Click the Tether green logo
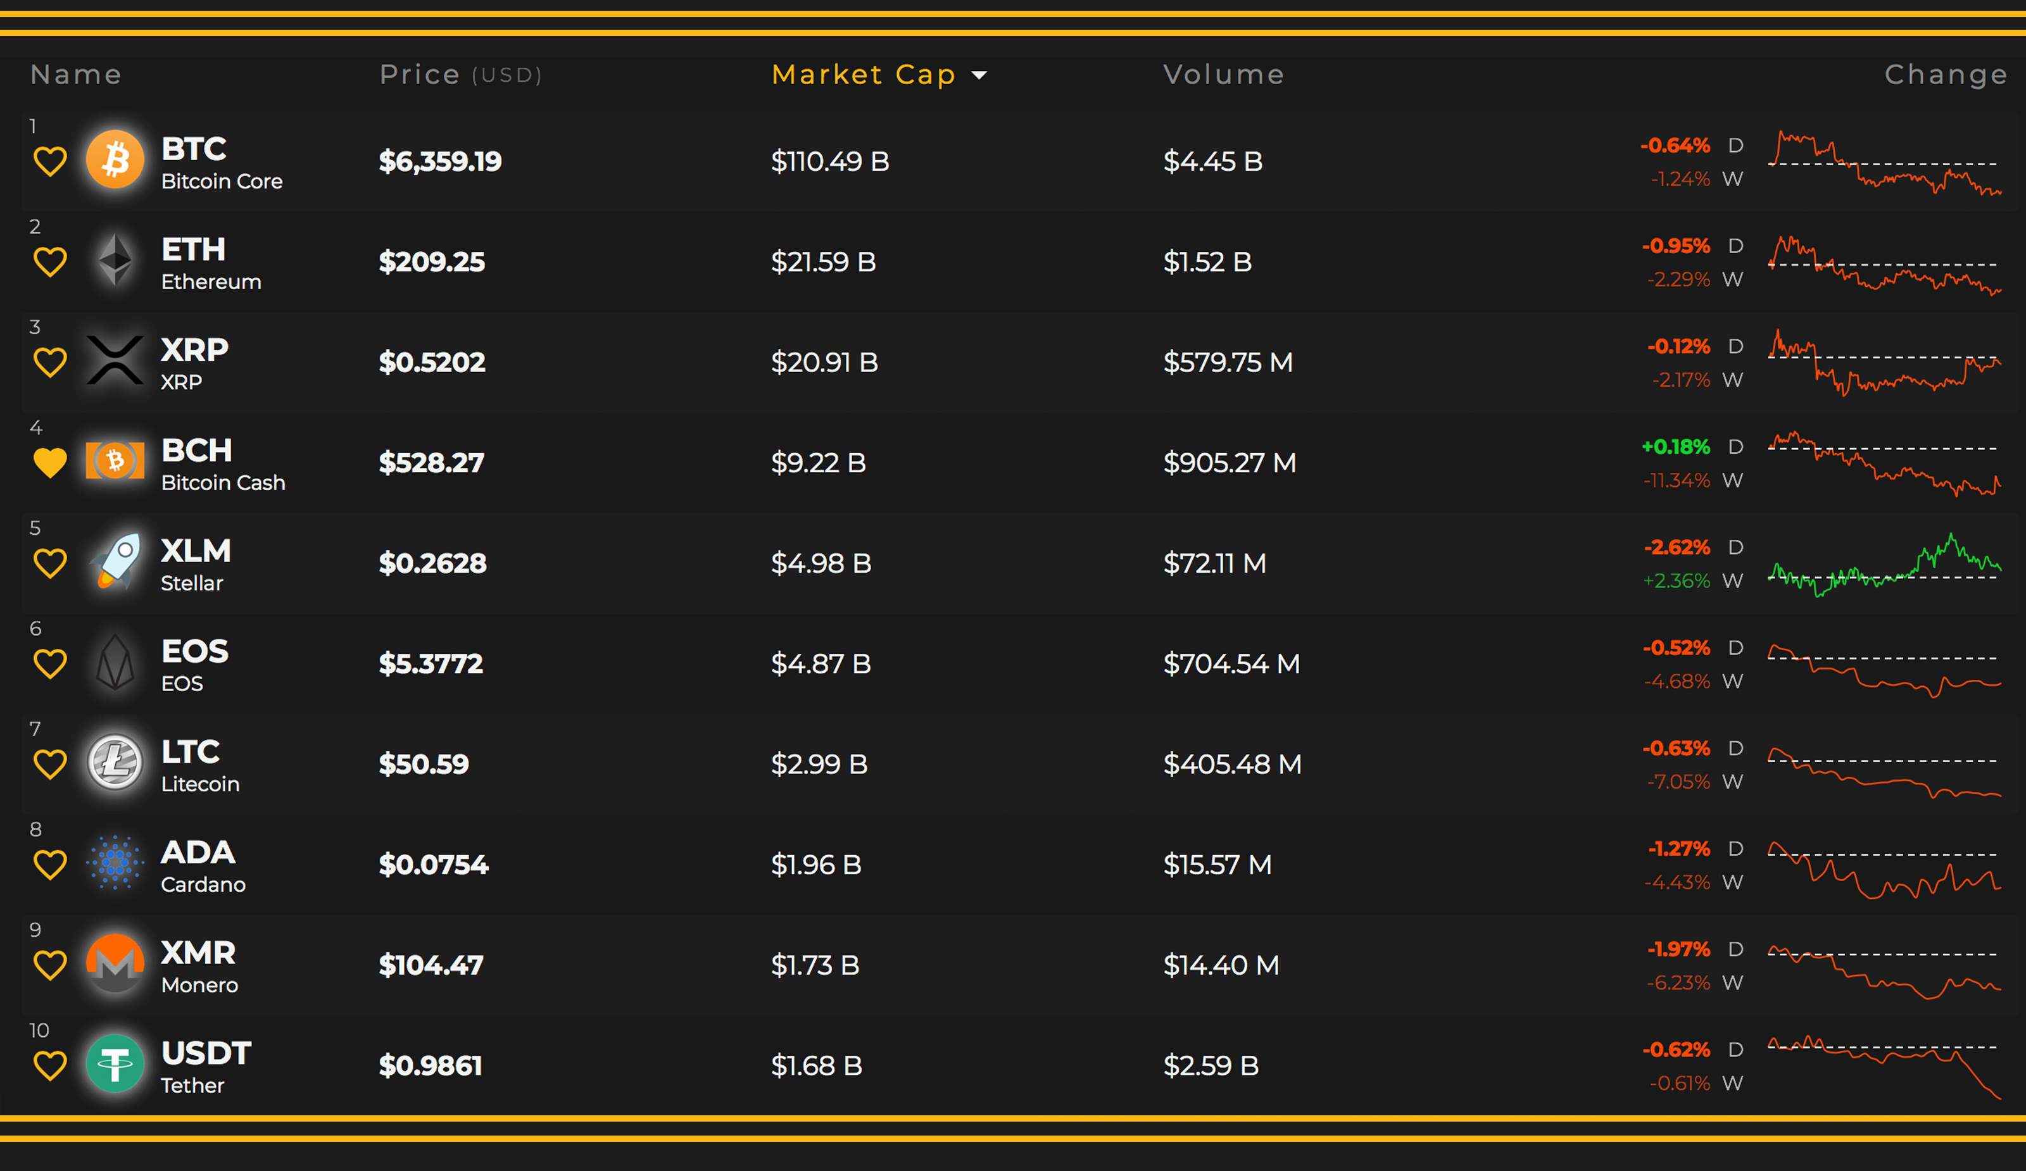 click(x=115, y=1064)
